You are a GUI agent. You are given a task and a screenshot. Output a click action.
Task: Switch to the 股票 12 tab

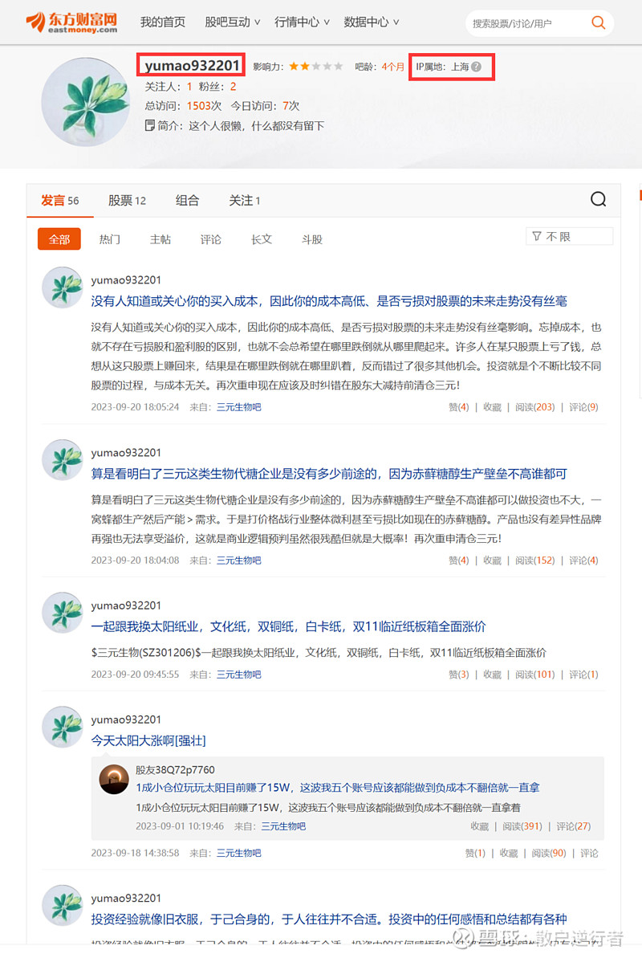pyautogui.click(x=127, y=201)
